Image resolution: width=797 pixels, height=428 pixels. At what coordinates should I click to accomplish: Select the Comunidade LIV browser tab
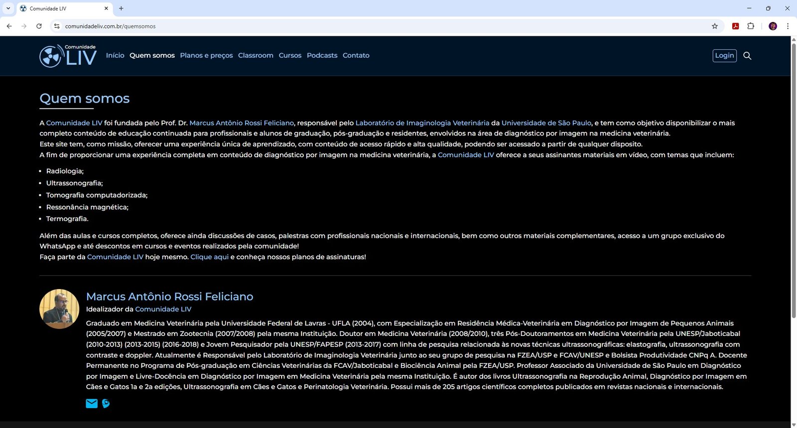point(65,8)
